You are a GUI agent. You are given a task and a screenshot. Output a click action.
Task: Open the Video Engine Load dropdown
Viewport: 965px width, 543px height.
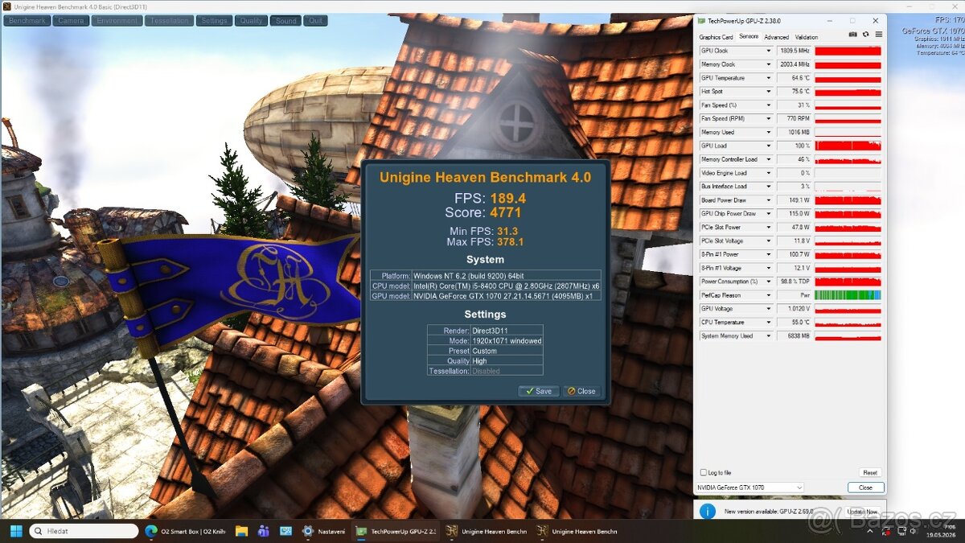768,173
